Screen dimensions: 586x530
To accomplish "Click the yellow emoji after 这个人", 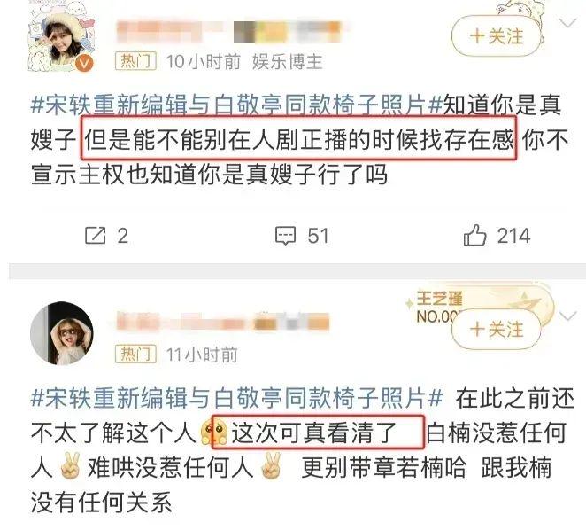I will point(213,433).
